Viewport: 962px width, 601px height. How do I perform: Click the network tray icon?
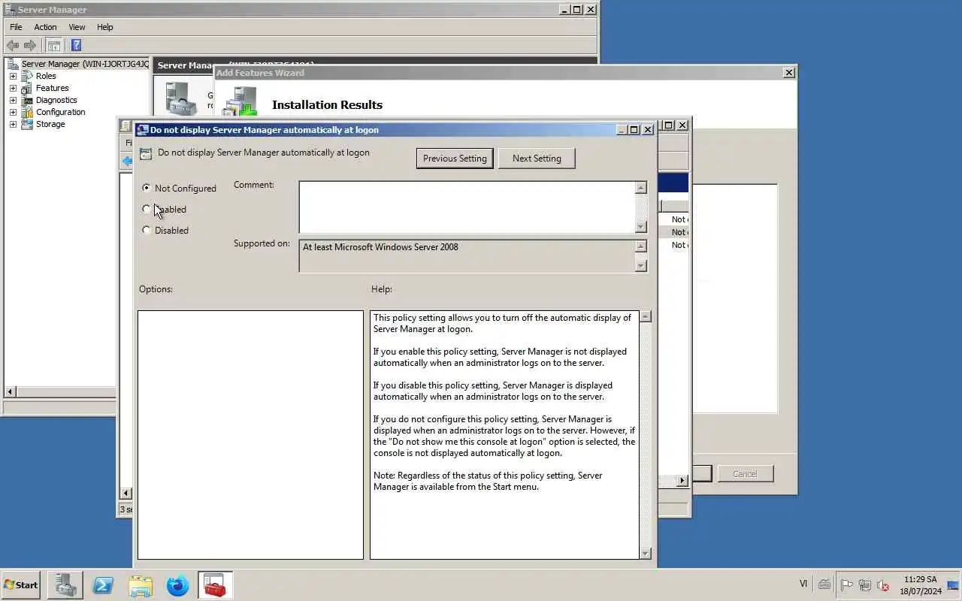pyautogui.click(x=865, y=585)
